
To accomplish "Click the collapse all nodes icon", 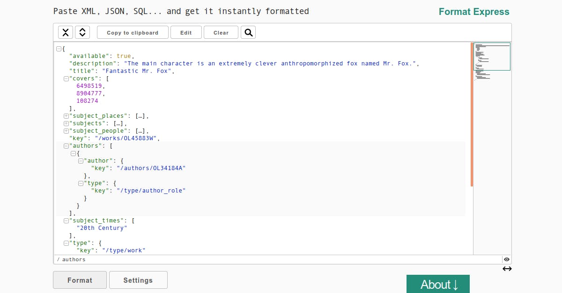I will (x=66, y=32).
